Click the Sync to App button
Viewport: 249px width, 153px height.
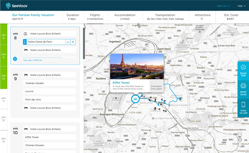point(243,108)
